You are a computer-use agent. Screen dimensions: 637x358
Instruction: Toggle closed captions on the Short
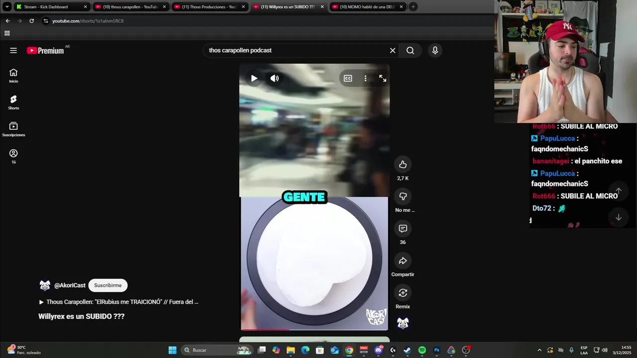point(348,78)
